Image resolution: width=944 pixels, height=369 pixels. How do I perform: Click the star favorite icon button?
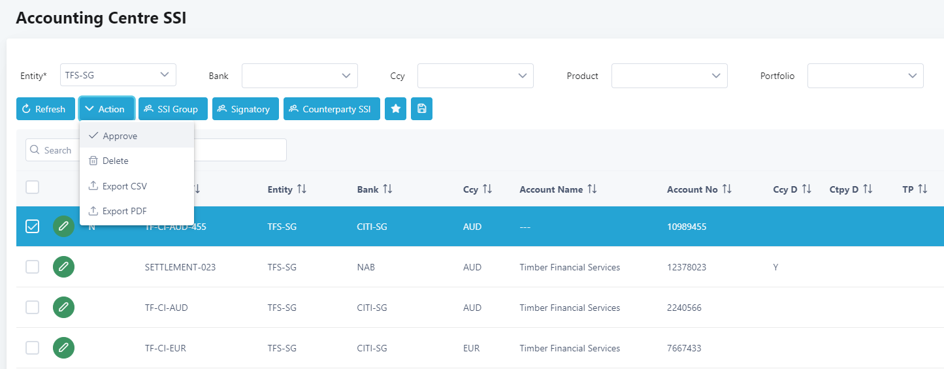(x=395, y=109)
